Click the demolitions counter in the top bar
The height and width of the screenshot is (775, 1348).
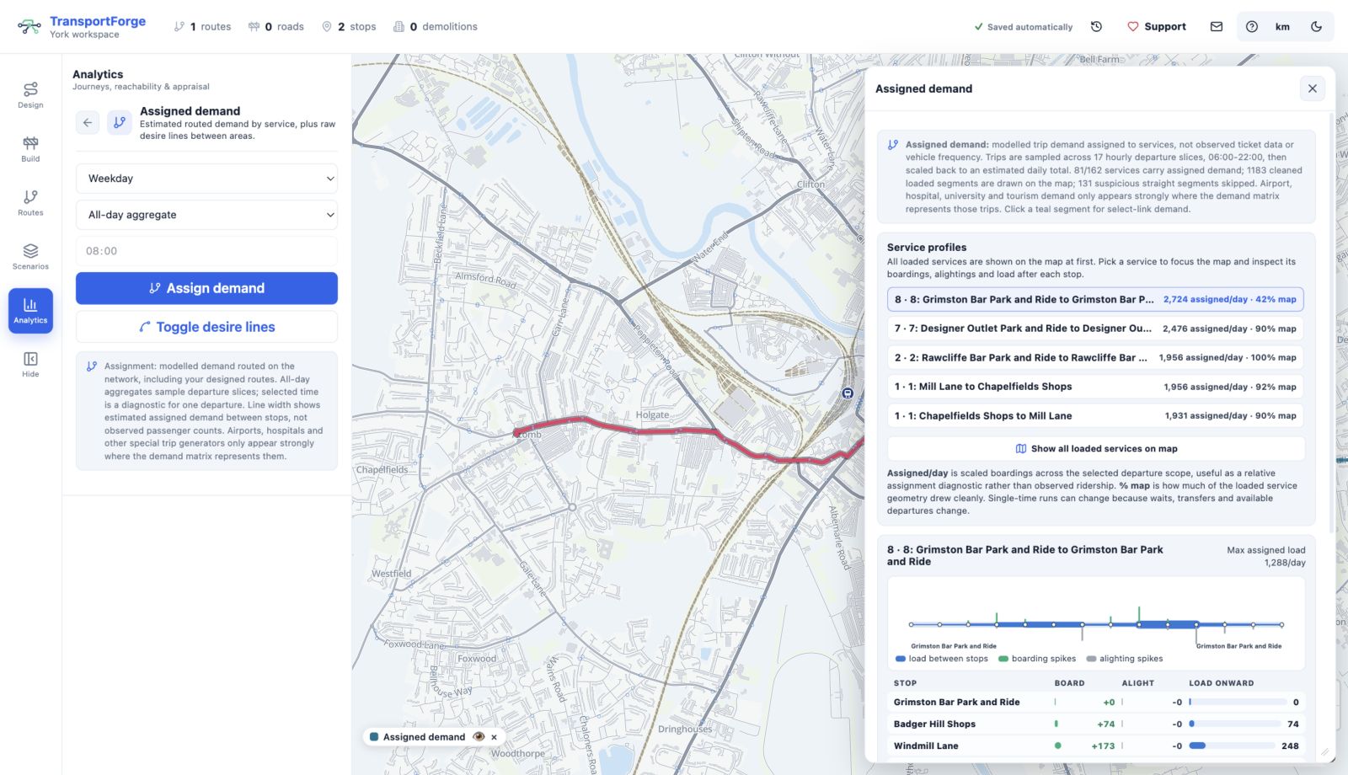(x=435, y=27)
